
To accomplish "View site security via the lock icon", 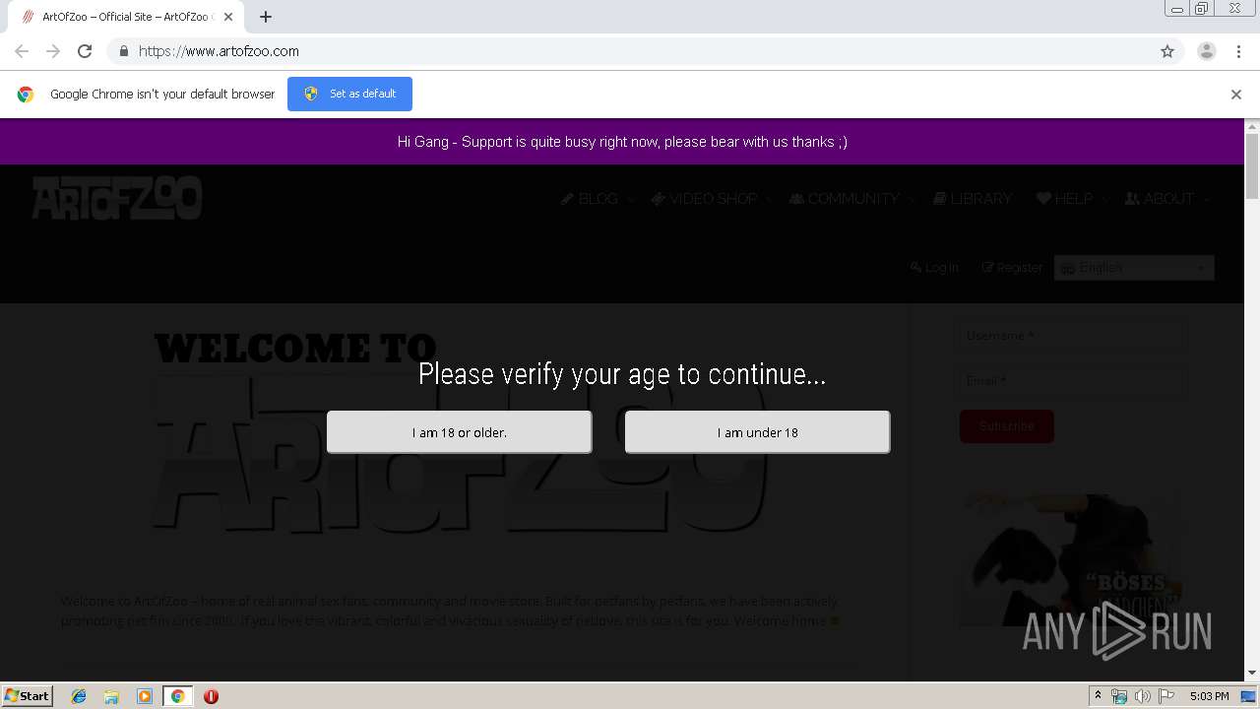I will click(123, 51).
